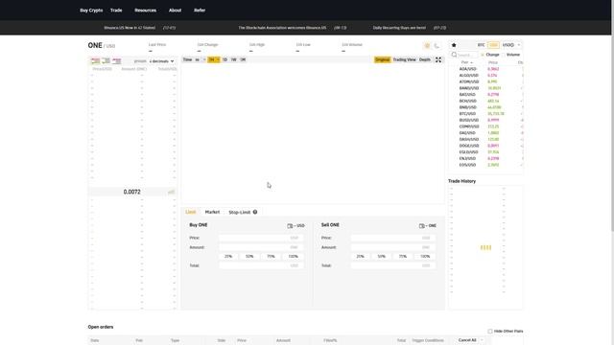Click Sell ONE Total input field
This screenshot has width=614, height=345.
pos(393,265)
